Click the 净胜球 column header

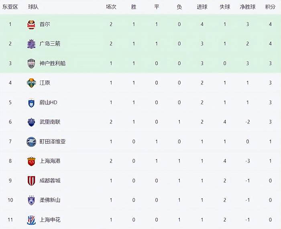tap(248, 7)
